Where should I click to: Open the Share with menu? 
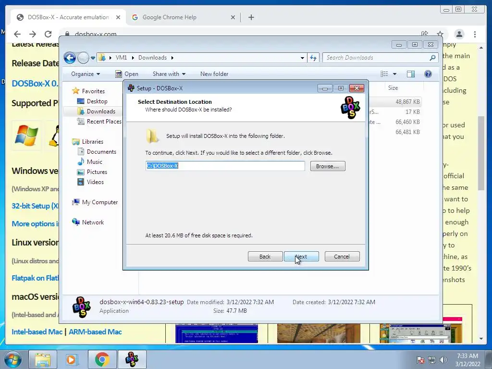(169, 74)
